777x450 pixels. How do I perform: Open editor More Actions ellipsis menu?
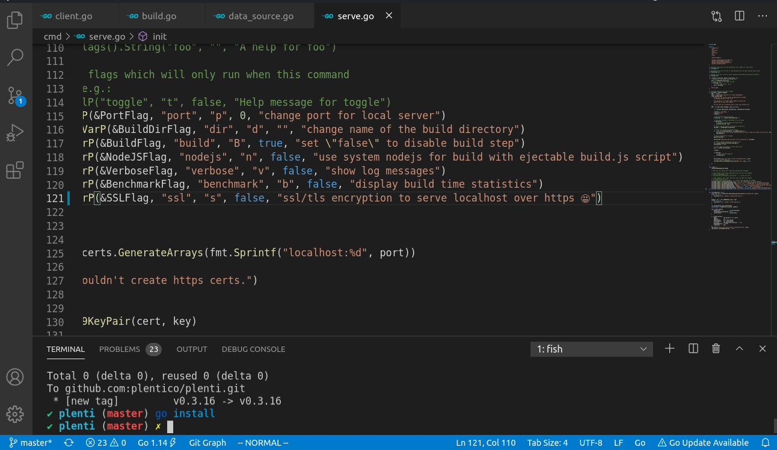tap(762, 16)
